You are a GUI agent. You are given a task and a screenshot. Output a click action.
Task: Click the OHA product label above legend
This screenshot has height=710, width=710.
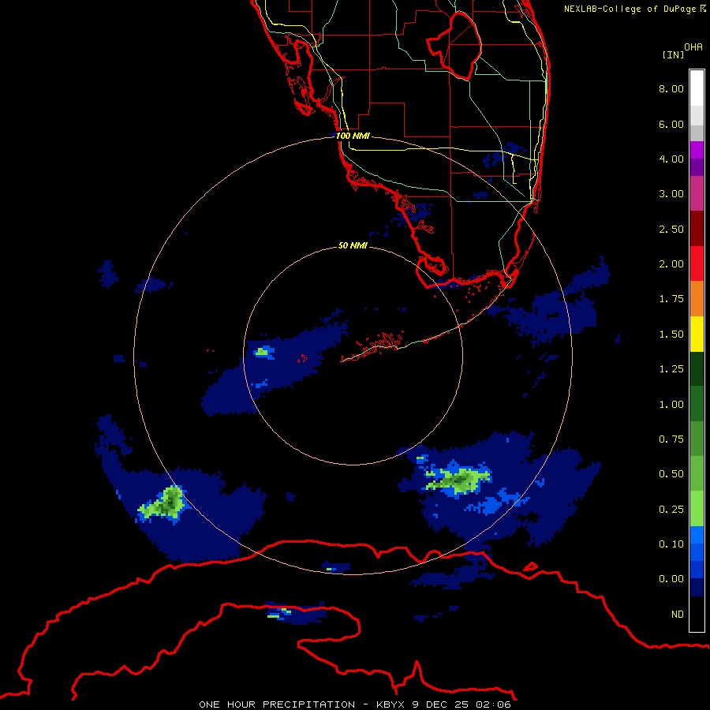(x=693, y=47)
